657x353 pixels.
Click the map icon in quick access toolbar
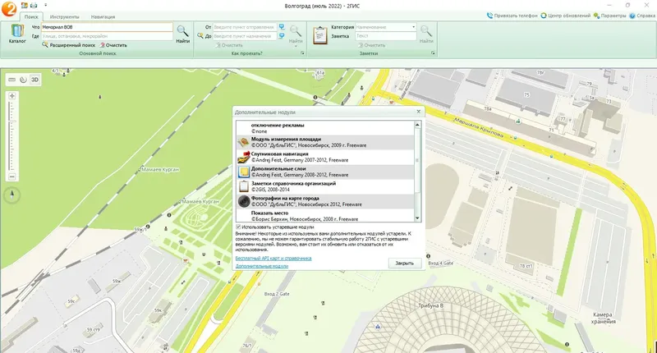[x=25, y=6]
